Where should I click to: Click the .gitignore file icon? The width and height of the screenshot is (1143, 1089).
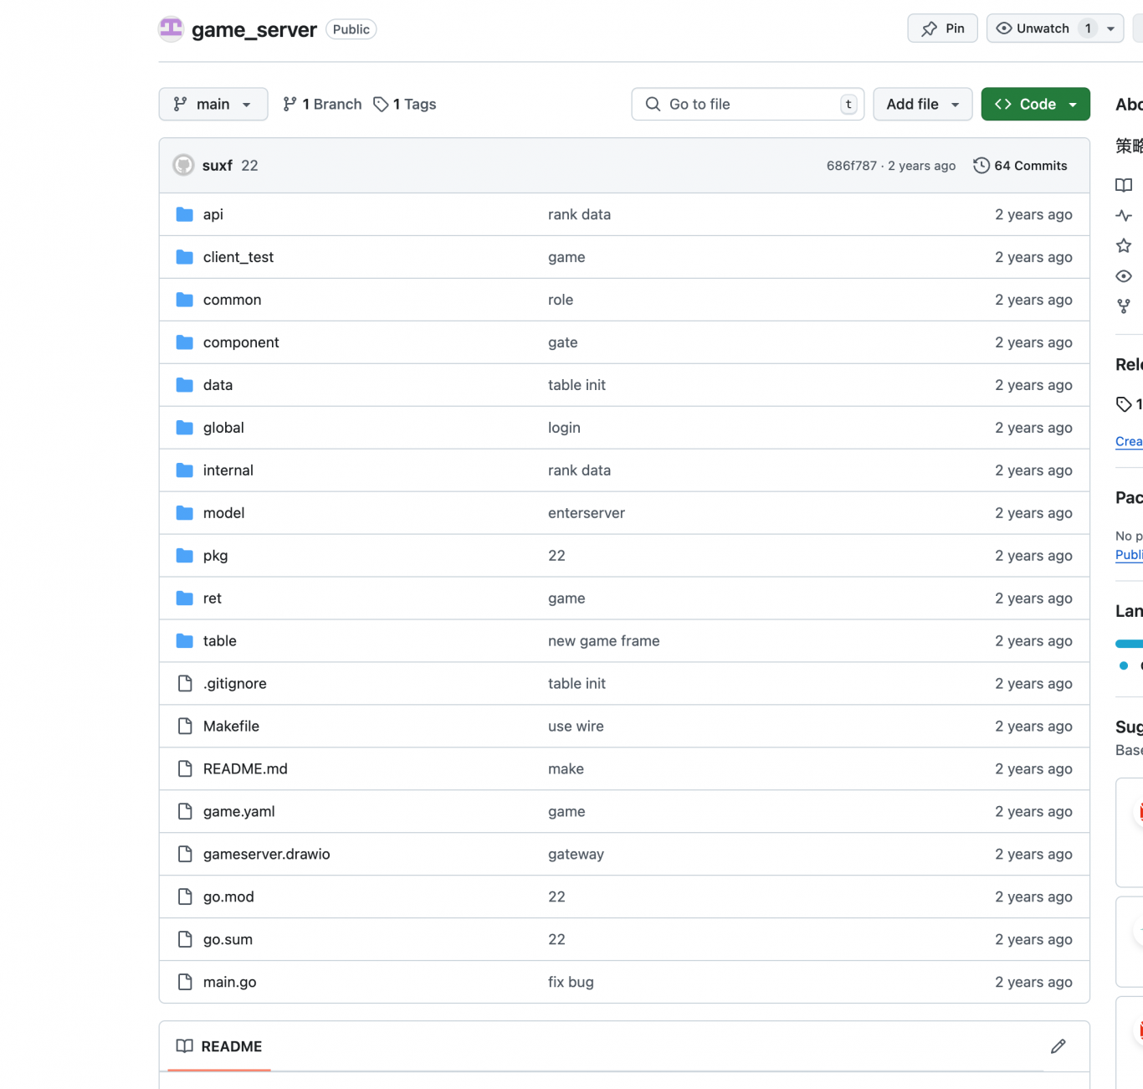coord(185,684)
